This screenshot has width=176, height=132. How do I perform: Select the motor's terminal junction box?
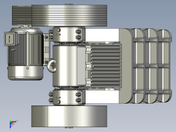pyautogui.click(x=9, y=39)
